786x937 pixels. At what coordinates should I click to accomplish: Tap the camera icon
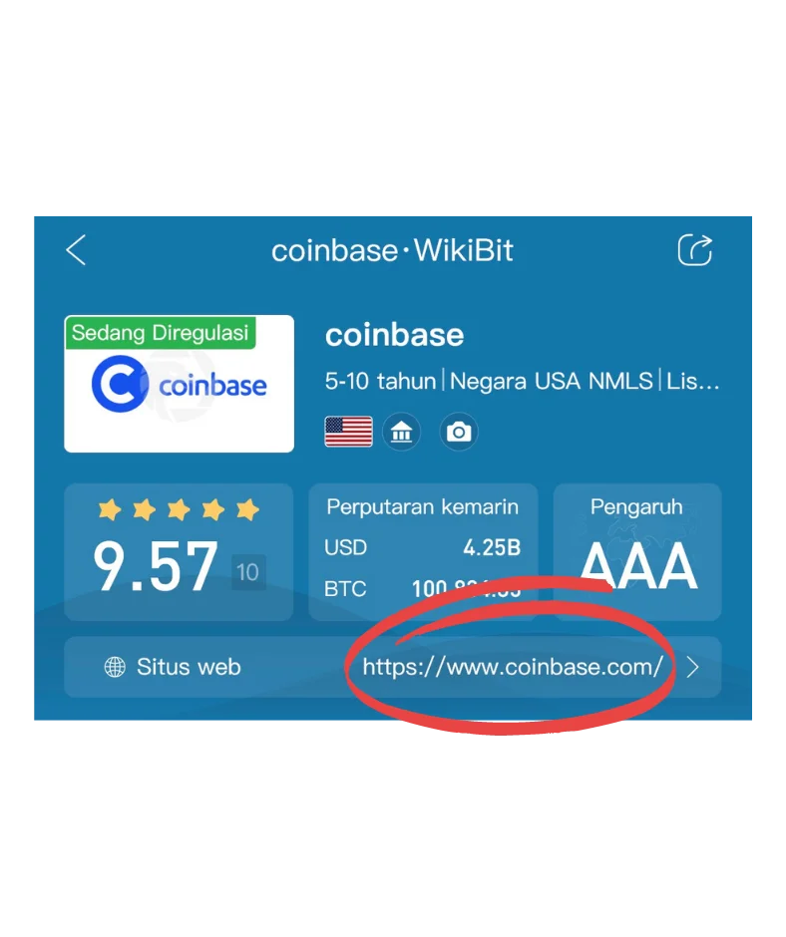pos(459,432)
